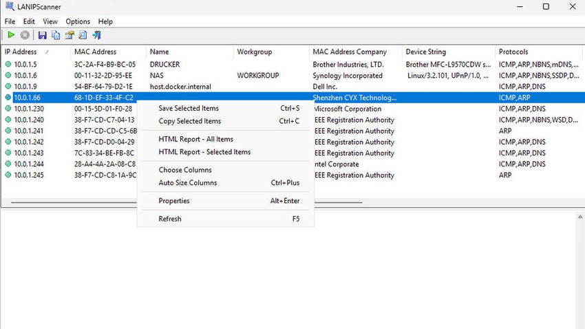Open the Options menu
This screenshot has width=585, height=329.
78,21
